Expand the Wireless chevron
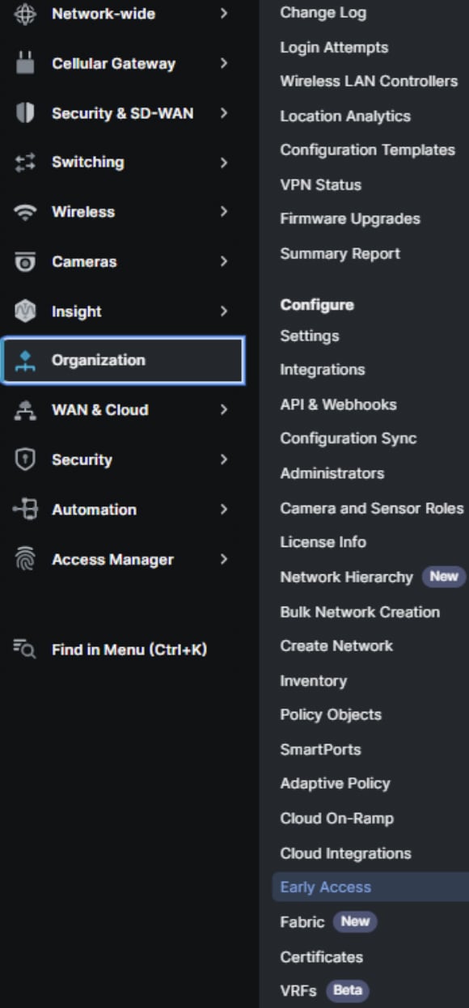469x1008 pixels. (224, 212)
